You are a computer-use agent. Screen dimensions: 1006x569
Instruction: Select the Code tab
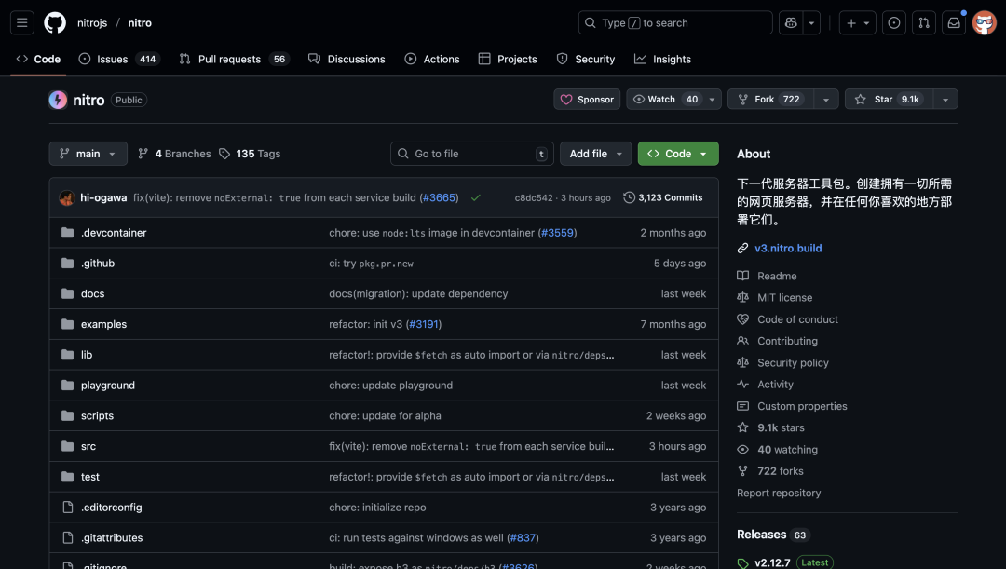pyautogui.click(x=38, y=59)
